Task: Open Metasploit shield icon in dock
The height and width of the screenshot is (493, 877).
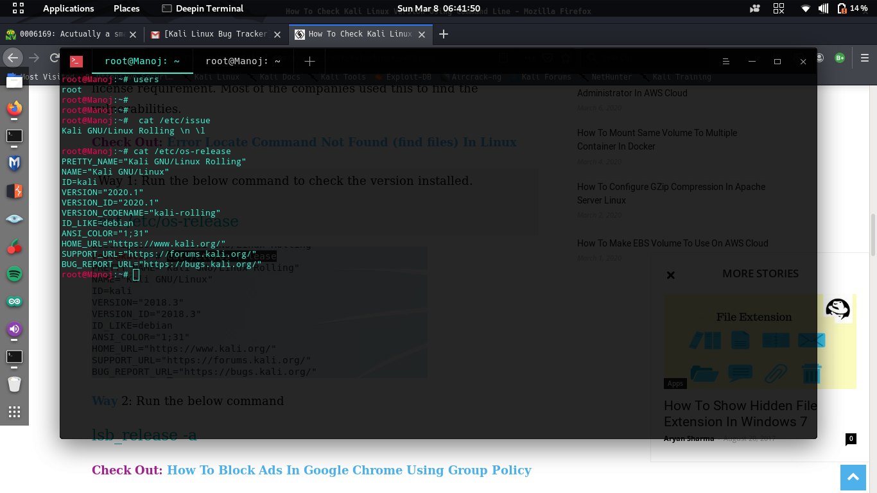Action: pyautogui.click(x=14, y=163)
